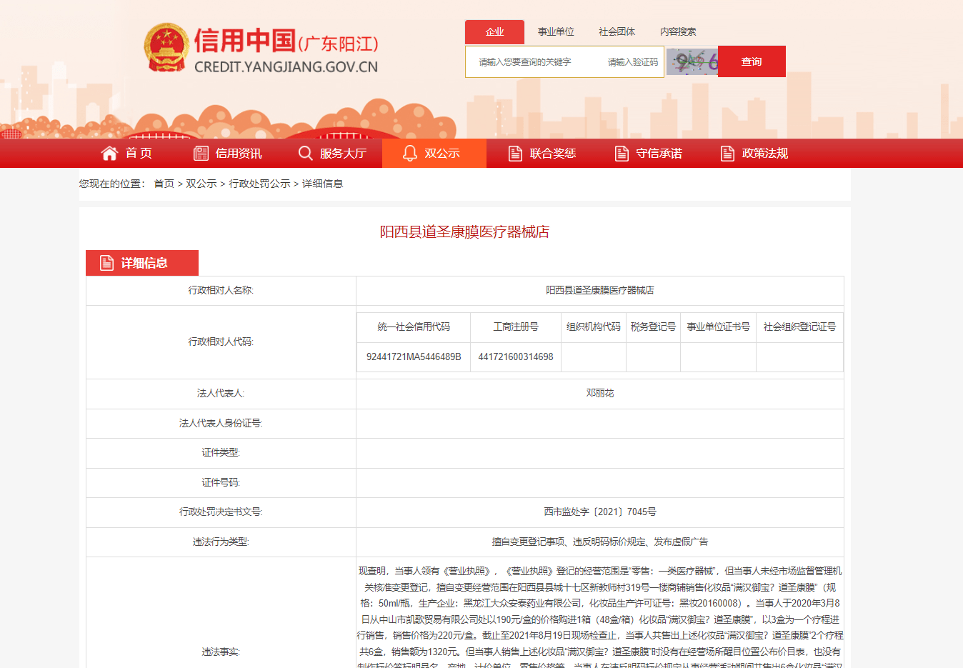963x668 pixels.
Task: Click the 信用资讯 newspaper icon
Action: (201, 154)
